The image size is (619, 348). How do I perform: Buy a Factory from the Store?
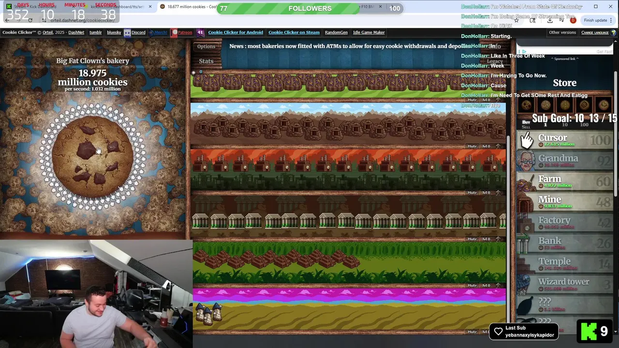point(564,223)
